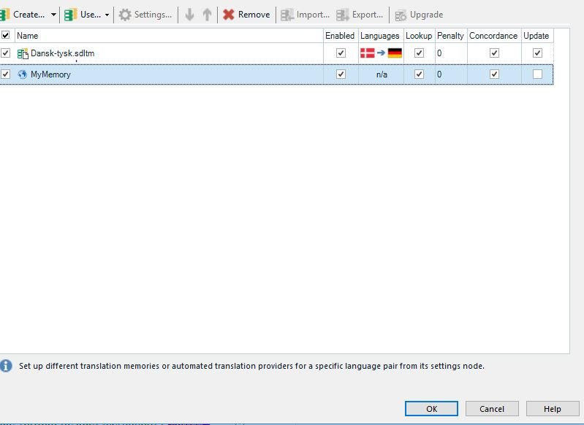Open the Create dropdown arrow
The height and width of the screenshot is (425, 584).
[53, 15]
